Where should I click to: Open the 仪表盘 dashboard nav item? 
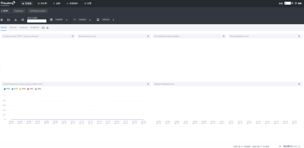[27, 4]
